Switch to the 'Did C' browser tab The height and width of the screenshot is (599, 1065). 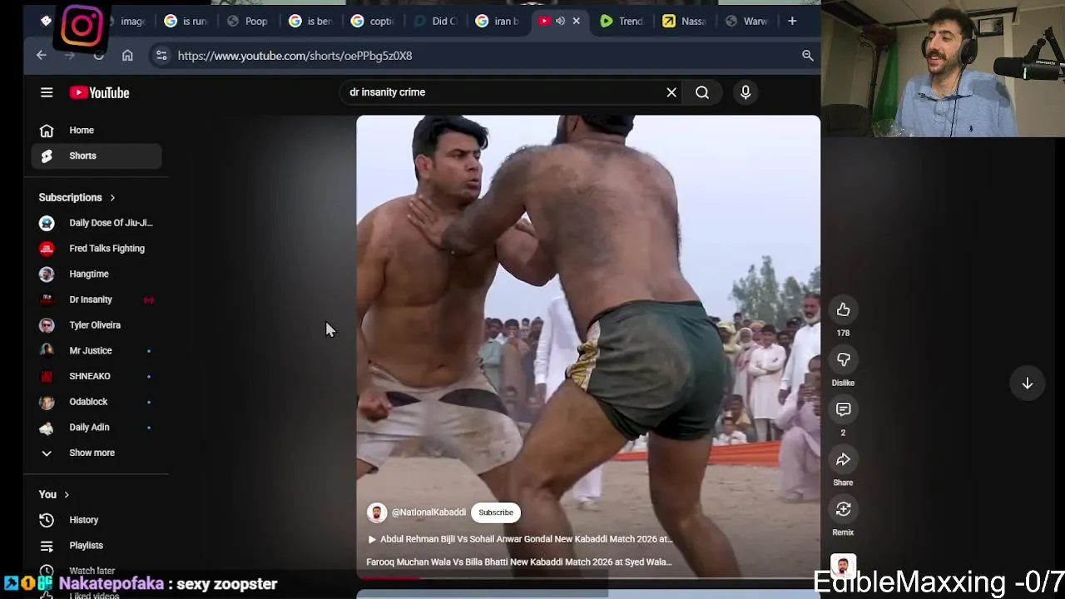[x=435, y=22]
